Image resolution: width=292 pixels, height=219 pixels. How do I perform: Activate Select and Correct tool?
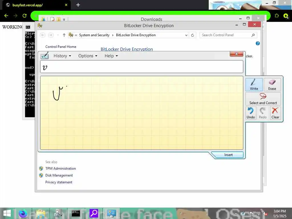coord(263,99)
